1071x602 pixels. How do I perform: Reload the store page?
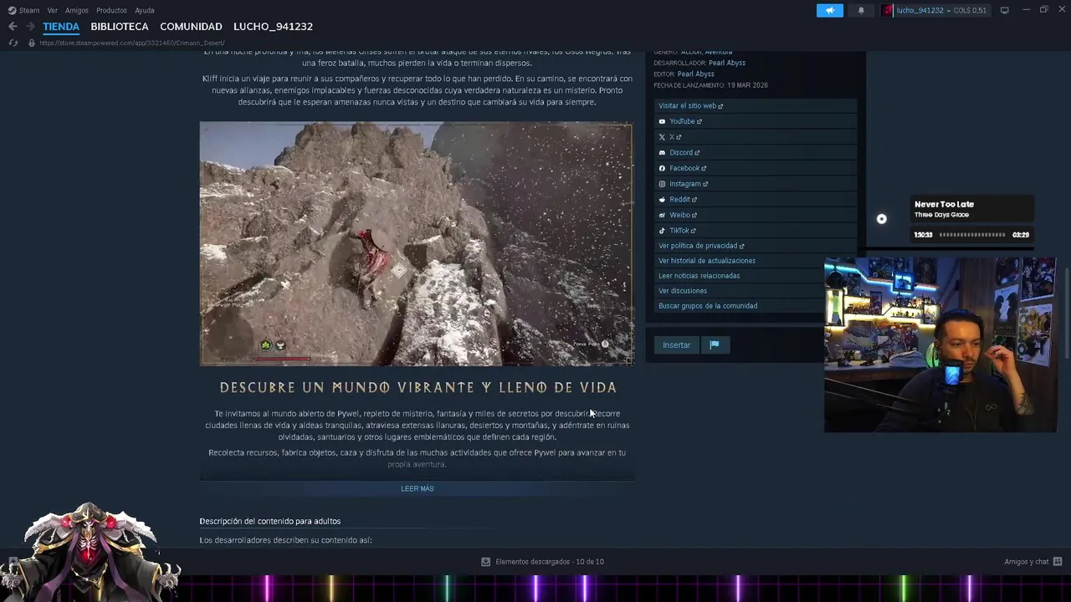pyautogui.click(x=13, y=43)
